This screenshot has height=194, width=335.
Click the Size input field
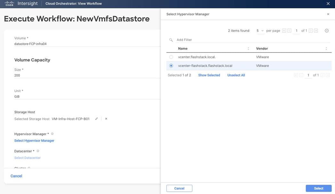point(87,76)
